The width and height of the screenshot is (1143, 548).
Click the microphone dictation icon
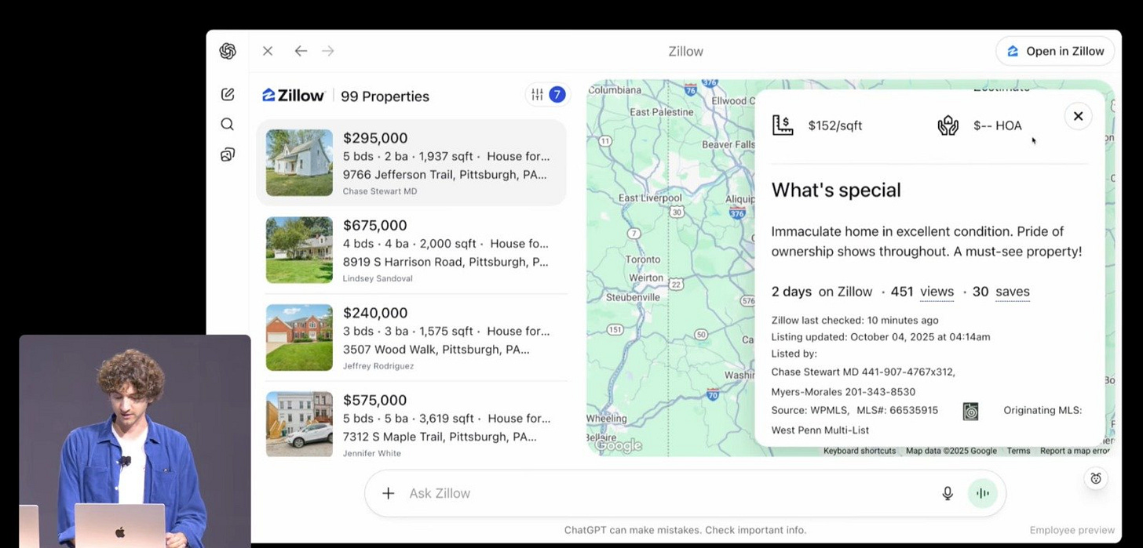(948, 493)
